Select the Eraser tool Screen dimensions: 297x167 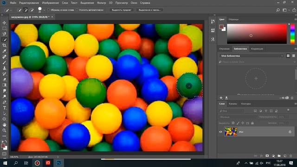click(4, 79)
